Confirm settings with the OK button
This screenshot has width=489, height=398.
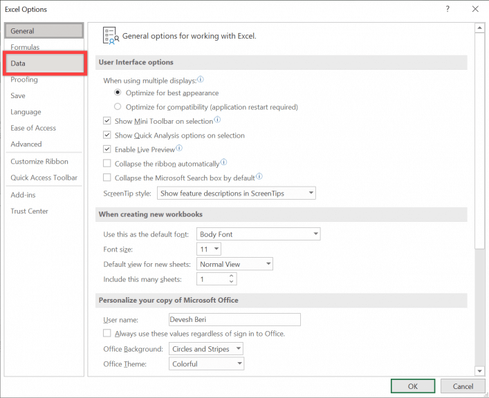[x=413, y=386]
